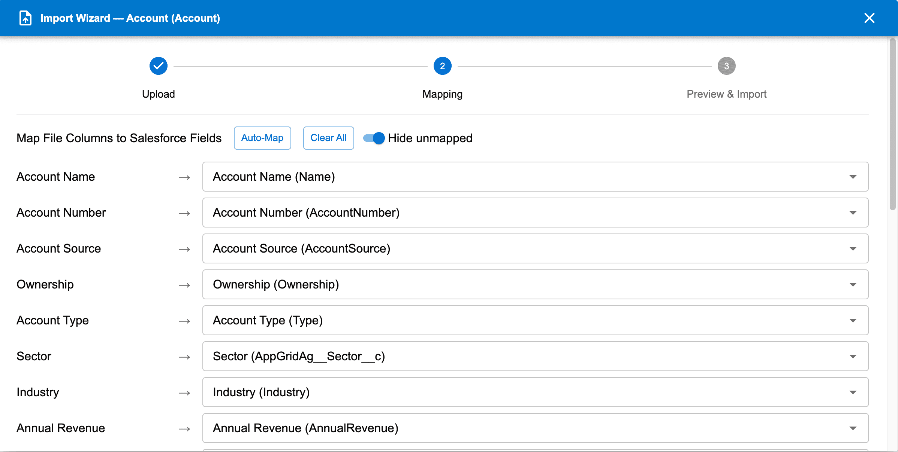
Task: Close the Import Wizard dialog
Action: [x=869, y=18]
